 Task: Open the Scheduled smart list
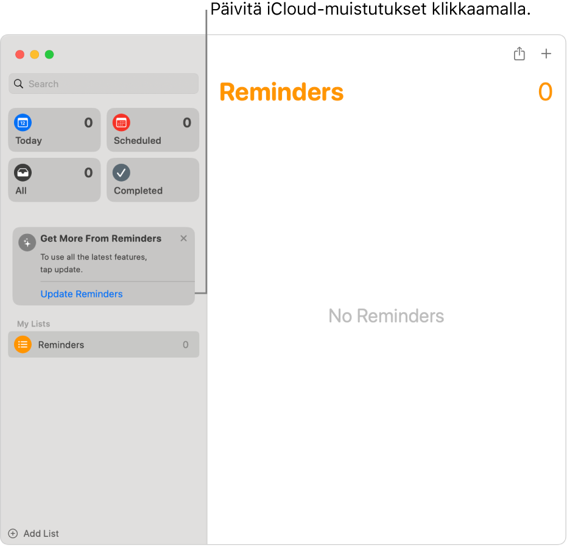[153, 130]
